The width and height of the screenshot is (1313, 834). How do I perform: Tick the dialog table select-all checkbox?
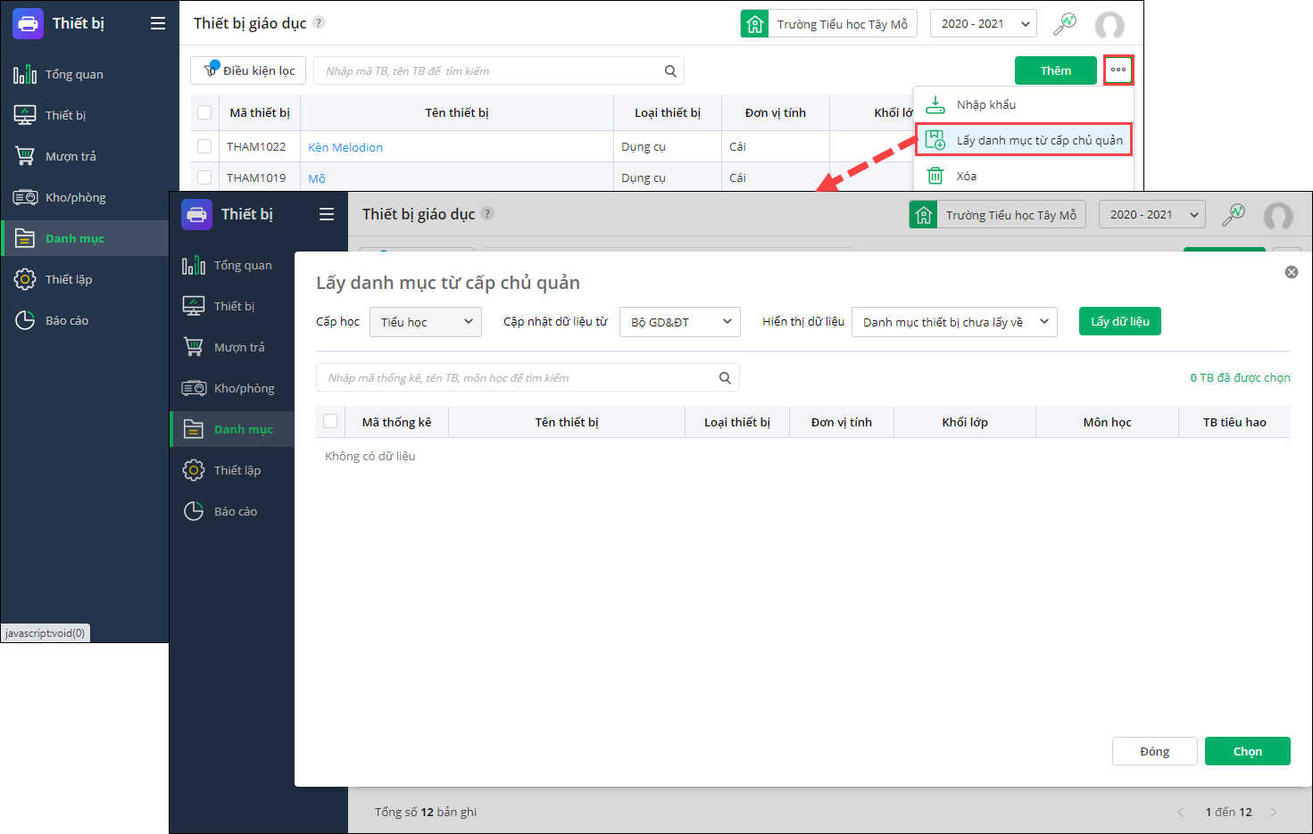tap(330, 421)
